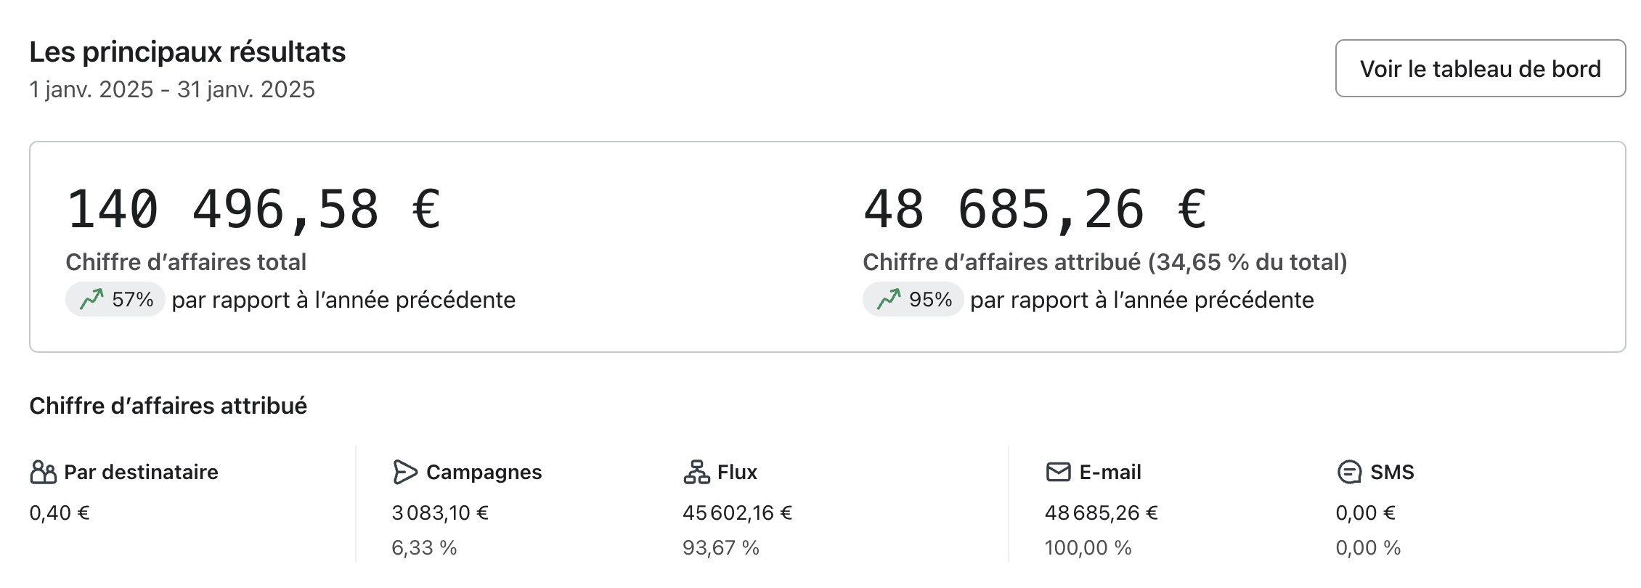1641x588 pixels.
Task: Click the E-mail envelope icon
Action: coord(1058,472)
